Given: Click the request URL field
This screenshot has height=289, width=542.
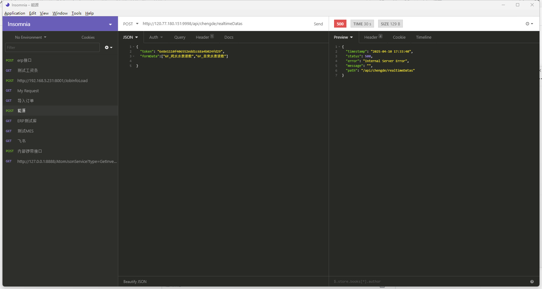Looking at the screenshot, I should tap(224, 24).
